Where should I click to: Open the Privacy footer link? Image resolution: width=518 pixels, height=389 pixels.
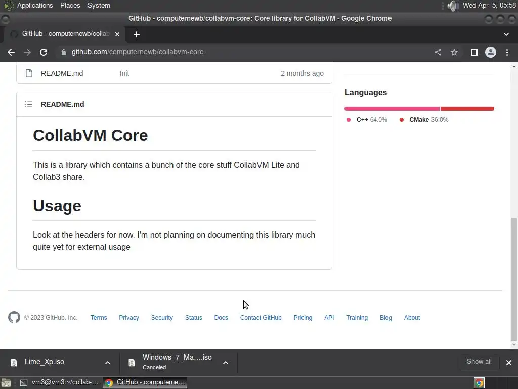tap(129, 317)
